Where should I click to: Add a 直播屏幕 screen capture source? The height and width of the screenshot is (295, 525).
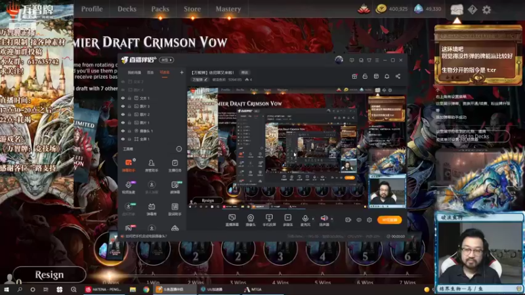tap(232, 220)
